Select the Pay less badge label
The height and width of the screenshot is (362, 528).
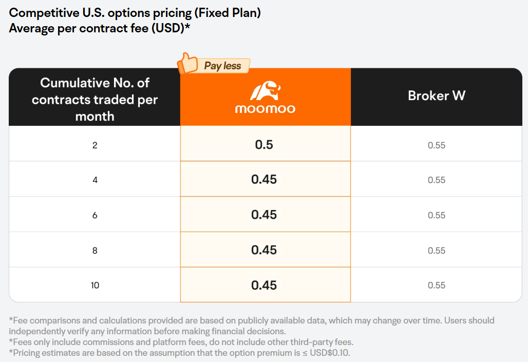222,66
